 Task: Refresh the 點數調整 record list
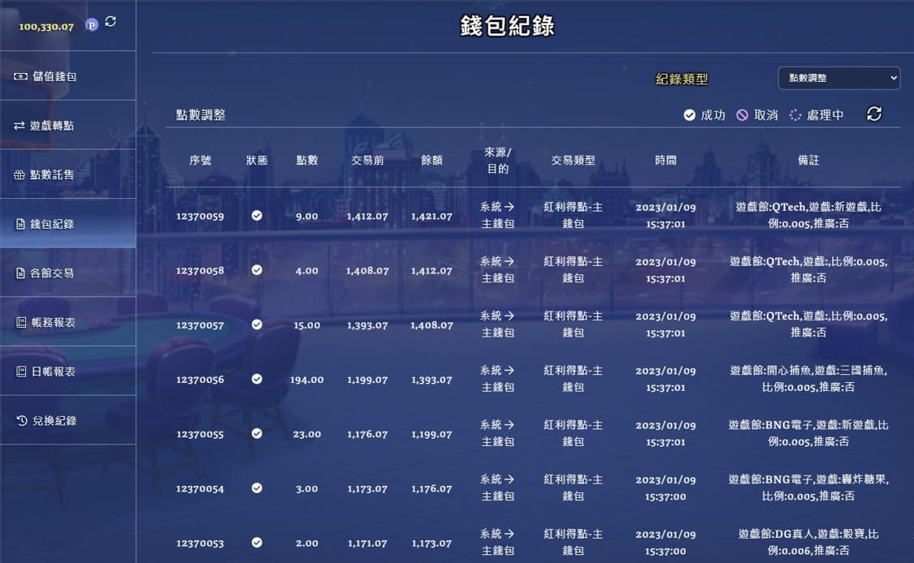[x=873, y=114]
